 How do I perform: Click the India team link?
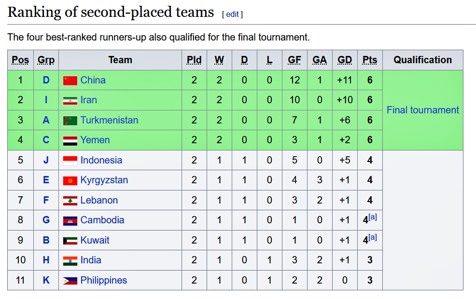[x=91, y=260]
